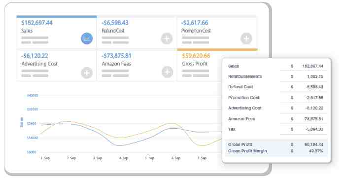Screen dimensions: 346x179
Task: Click the Amazon Fees card label
Action: pos(116,64)
